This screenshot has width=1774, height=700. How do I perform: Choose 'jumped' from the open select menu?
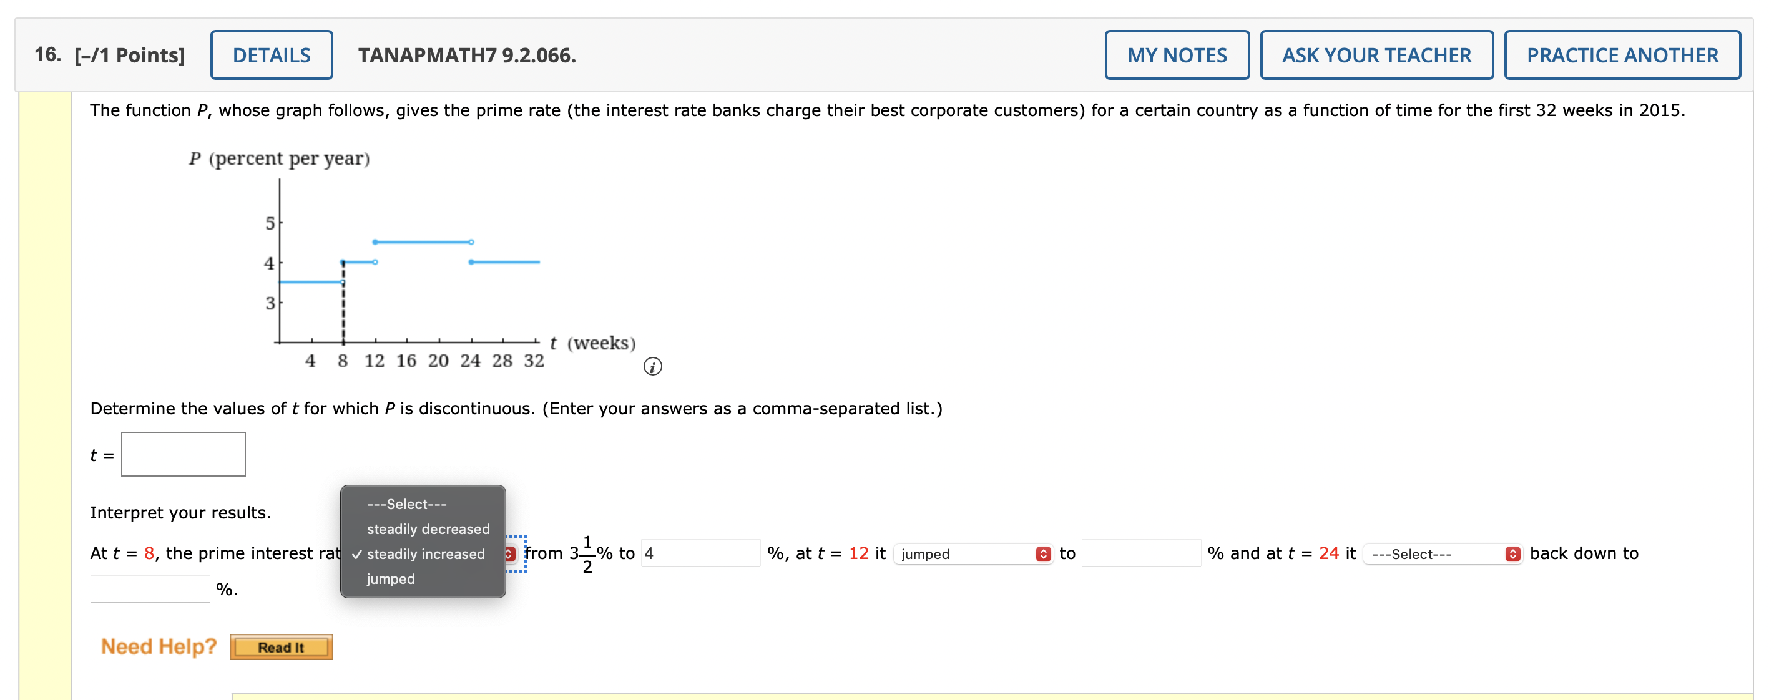click(x=391, y=579)
